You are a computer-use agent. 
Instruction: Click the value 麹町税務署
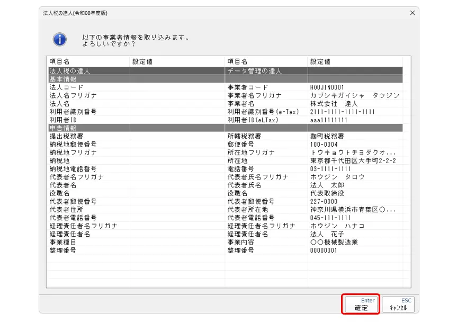327,136
